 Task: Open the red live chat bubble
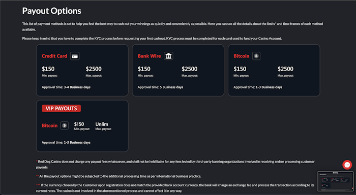[347, 165]
